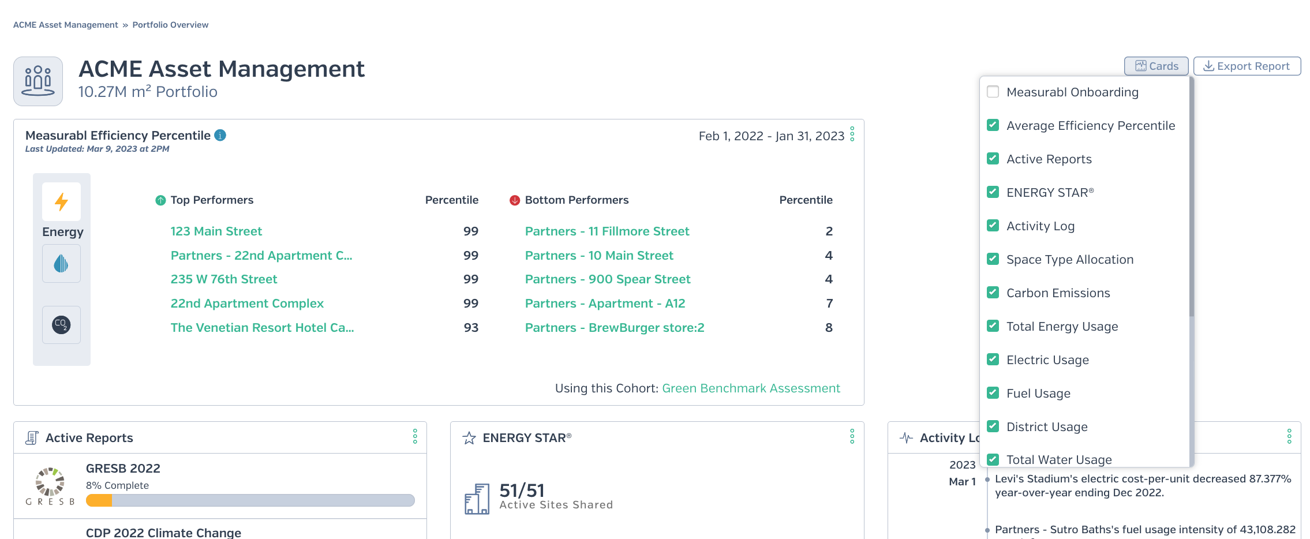Screen dimensions: 1310x539
Task: Open info tooltip for Measurabl Efficiency Percentile
Action: click(x=220, y=135)
